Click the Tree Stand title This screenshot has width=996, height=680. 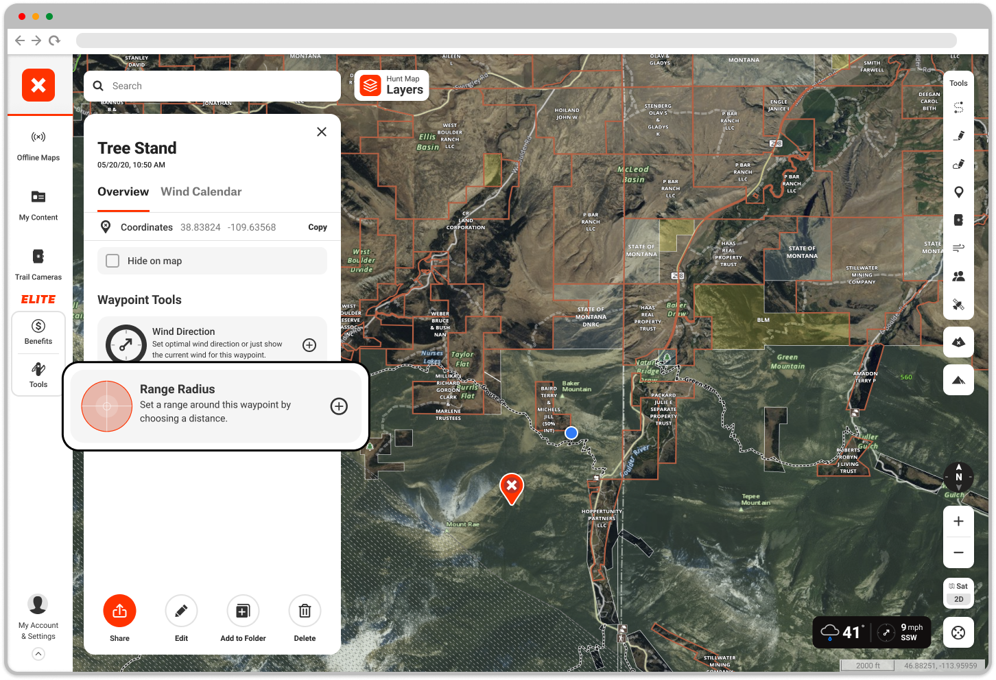point(137,148)
